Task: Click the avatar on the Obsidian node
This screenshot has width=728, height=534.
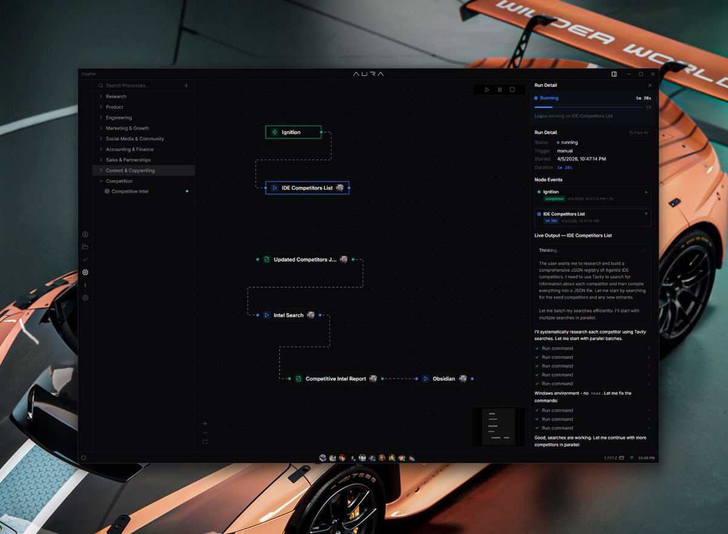Action: coord(463,379)
